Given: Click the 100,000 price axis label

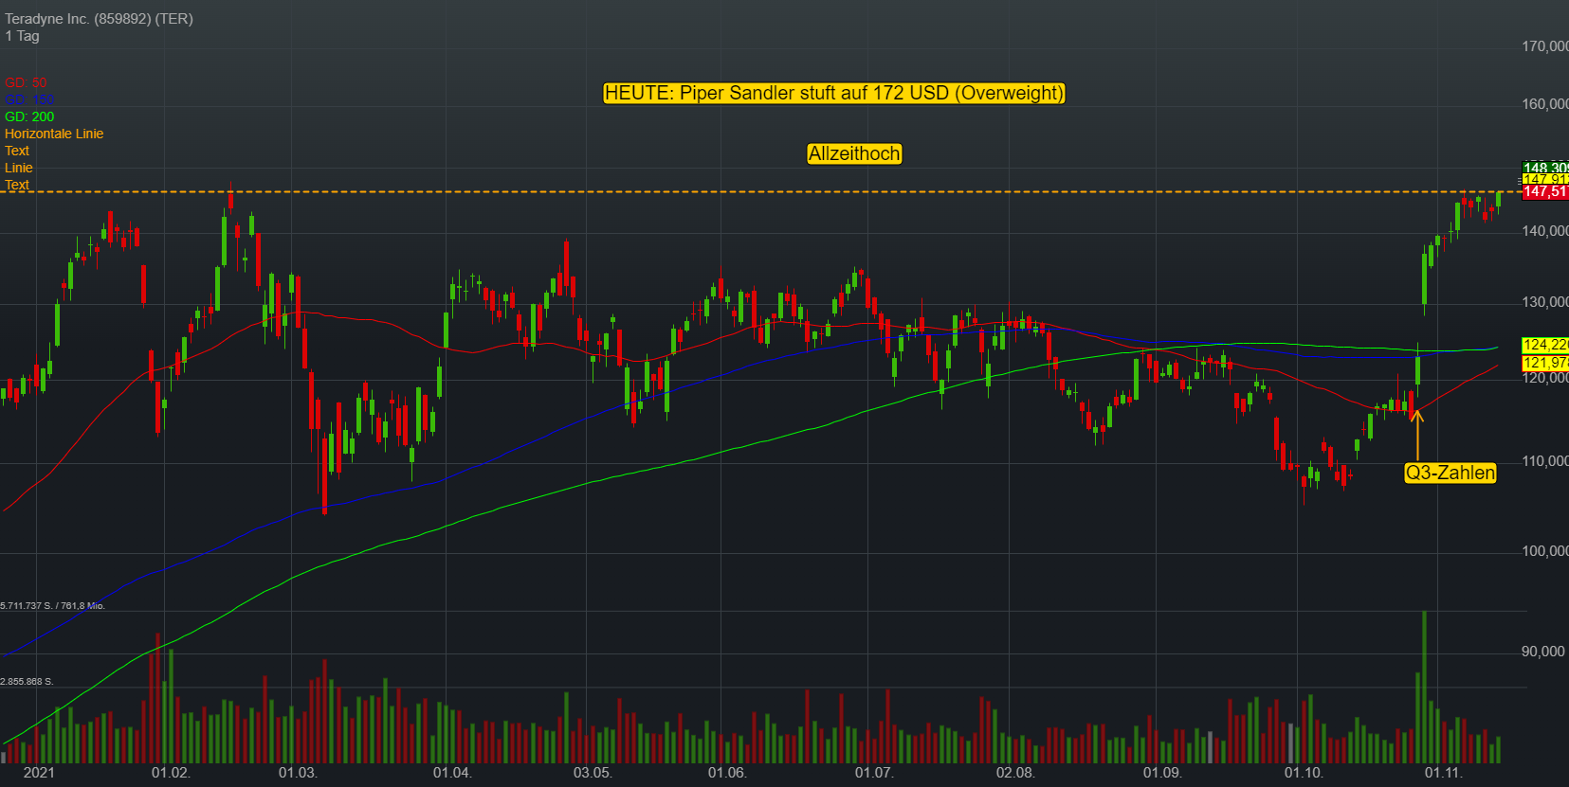Looking at the screenshot, I should click(1545, 551).
